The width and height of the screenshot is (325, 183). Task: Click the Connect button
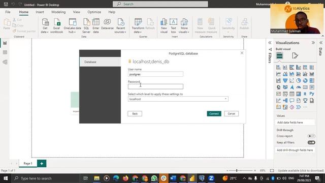(214, 114)
